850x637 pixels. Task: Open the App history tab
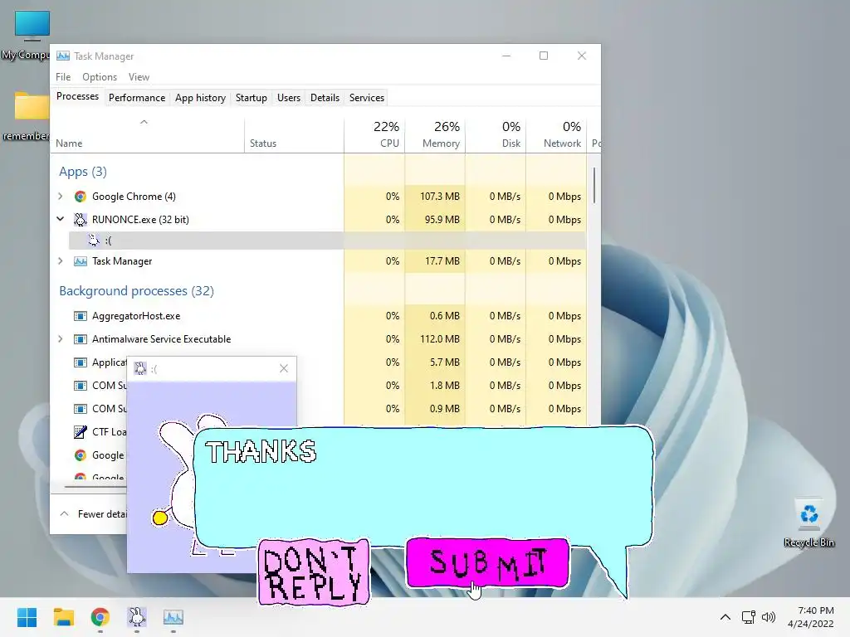(x=200, y=98)
